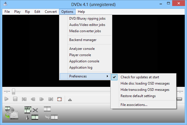187x125 pixels.
Task: Skip to next chapter button
Action: [x=50, y=99]
